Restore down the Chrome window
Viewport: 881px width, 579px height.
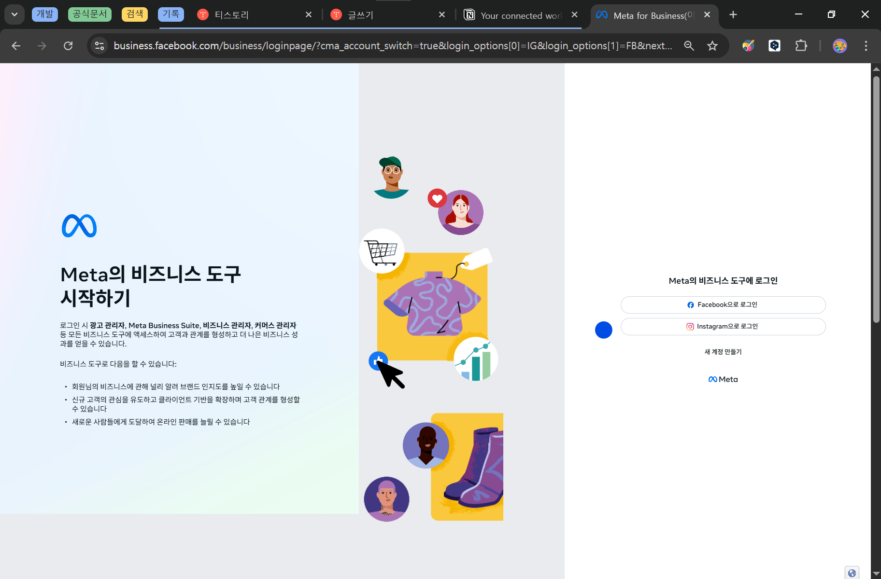pos(831,14)
